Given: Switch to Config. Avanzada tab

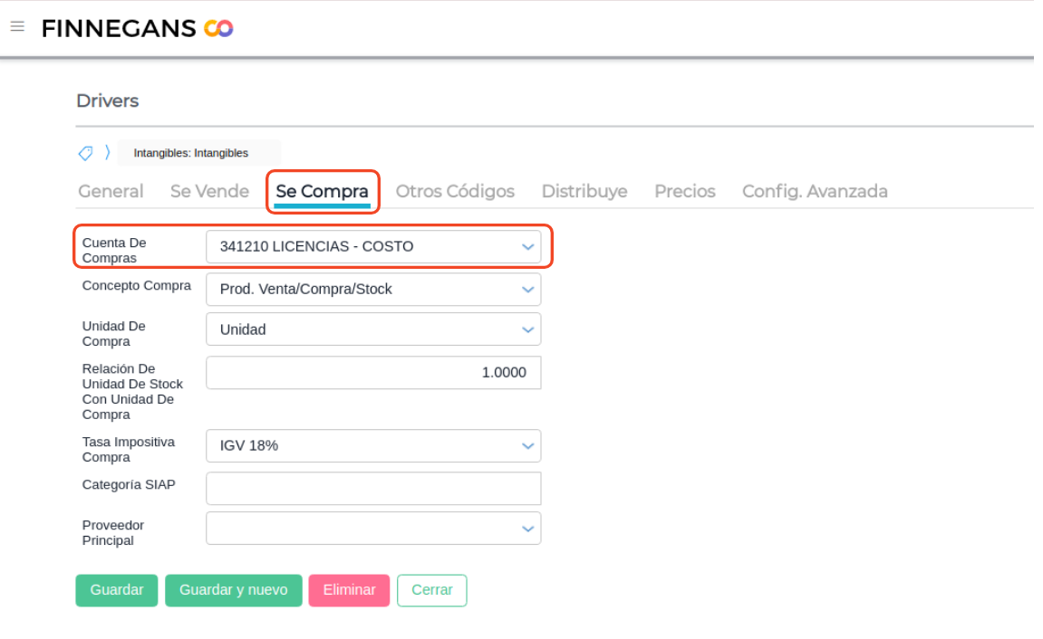Looking at the screenshot, I should point(815,192).
